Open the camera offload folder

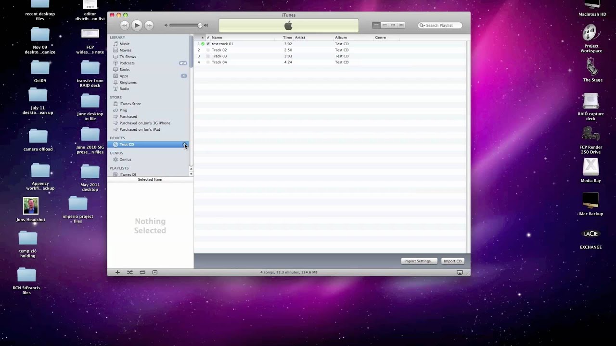[38, 140]
